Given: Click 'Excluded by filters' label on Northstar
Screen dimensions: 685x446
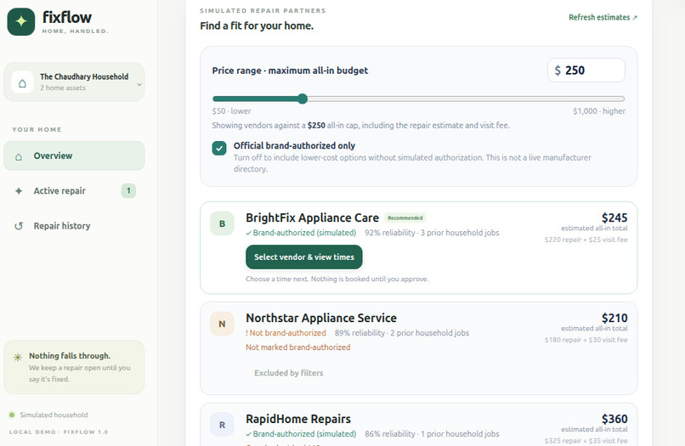Looking at the screenshot, I should tap(289, 373).
